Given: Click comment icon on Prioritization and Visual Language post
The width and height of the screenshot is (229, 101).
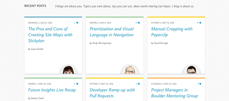Looking at the screenshot, I should point(139,23).
